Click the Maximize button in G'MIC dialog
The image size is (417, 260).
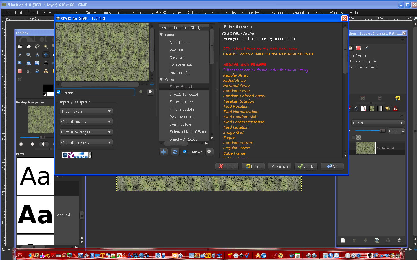point(279,166)
